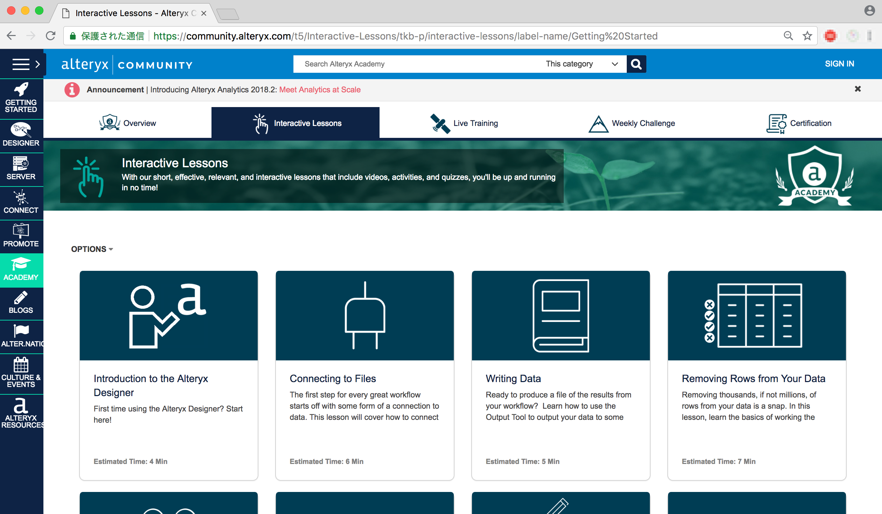Open the Connecting to Files lesson

click(333, 379)
